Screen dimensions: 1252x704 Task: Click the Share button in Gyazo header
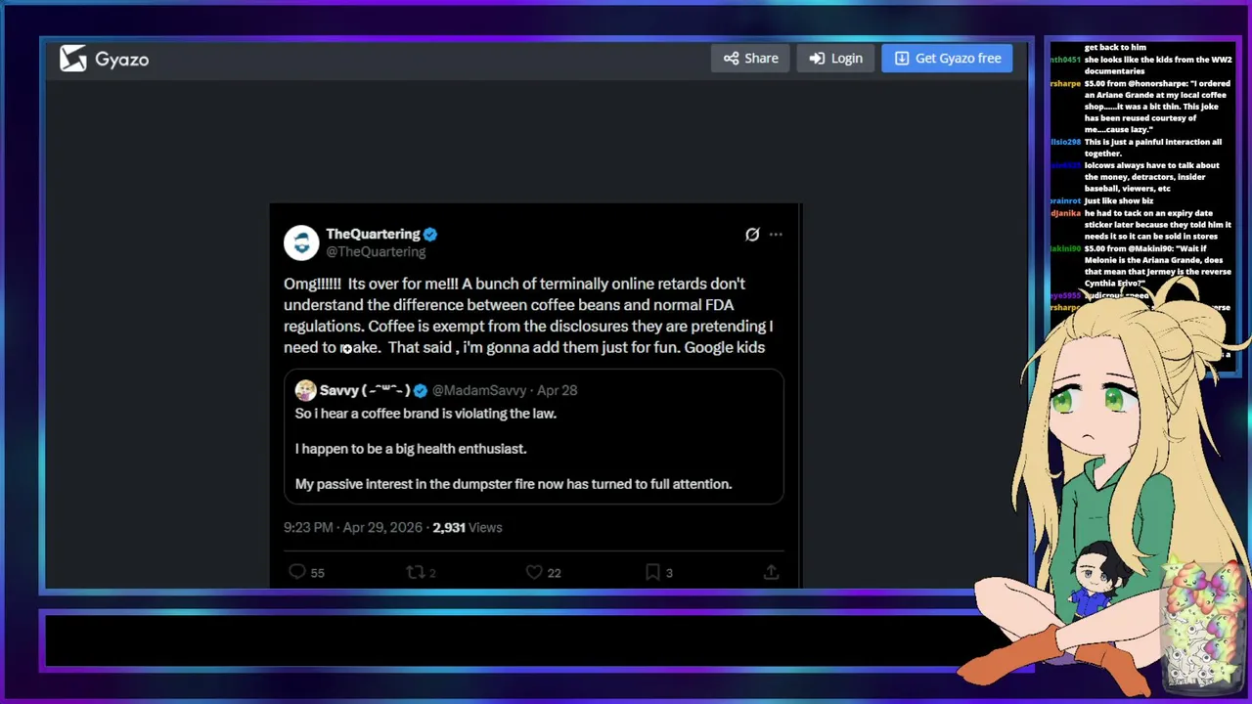[751, 59]
